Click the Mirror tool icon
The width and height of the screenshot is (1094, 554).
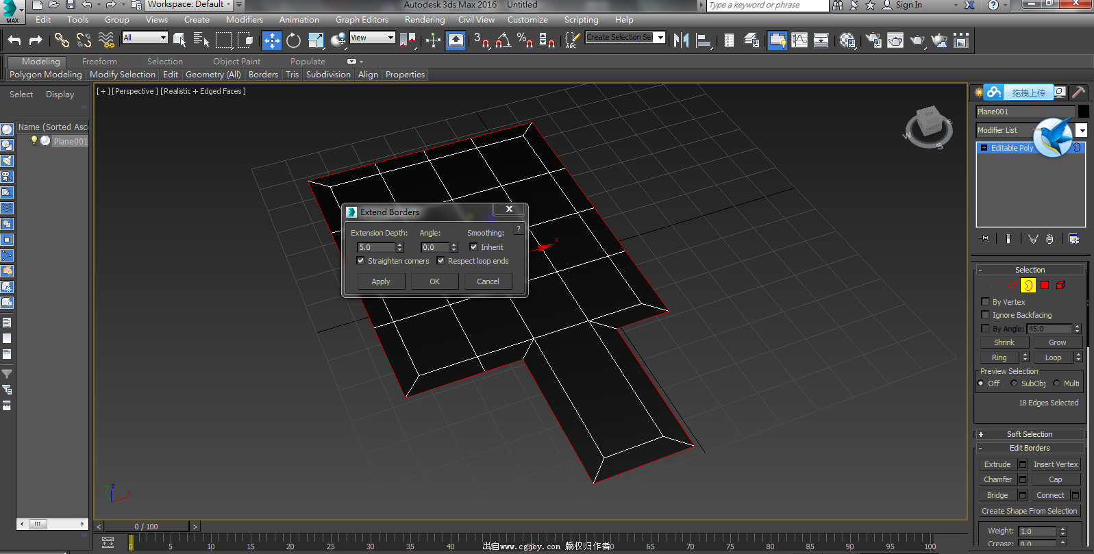tap(681, 40)
